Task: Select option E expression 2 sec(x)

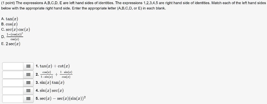Action: tap(13, 44)
